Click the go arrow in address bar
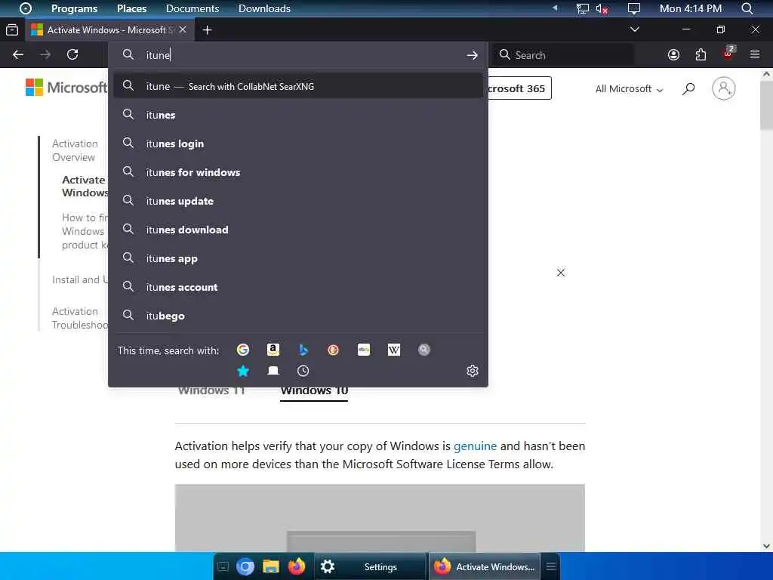The height and width of the screenshot is (580, 773). pyautogui.click(x=473, y=55)
